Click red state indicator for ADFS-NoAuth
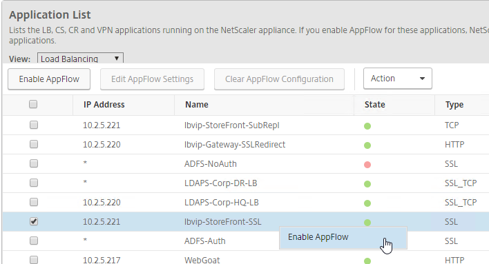This screenshot has width=489, height=264. tap(367, 165)
